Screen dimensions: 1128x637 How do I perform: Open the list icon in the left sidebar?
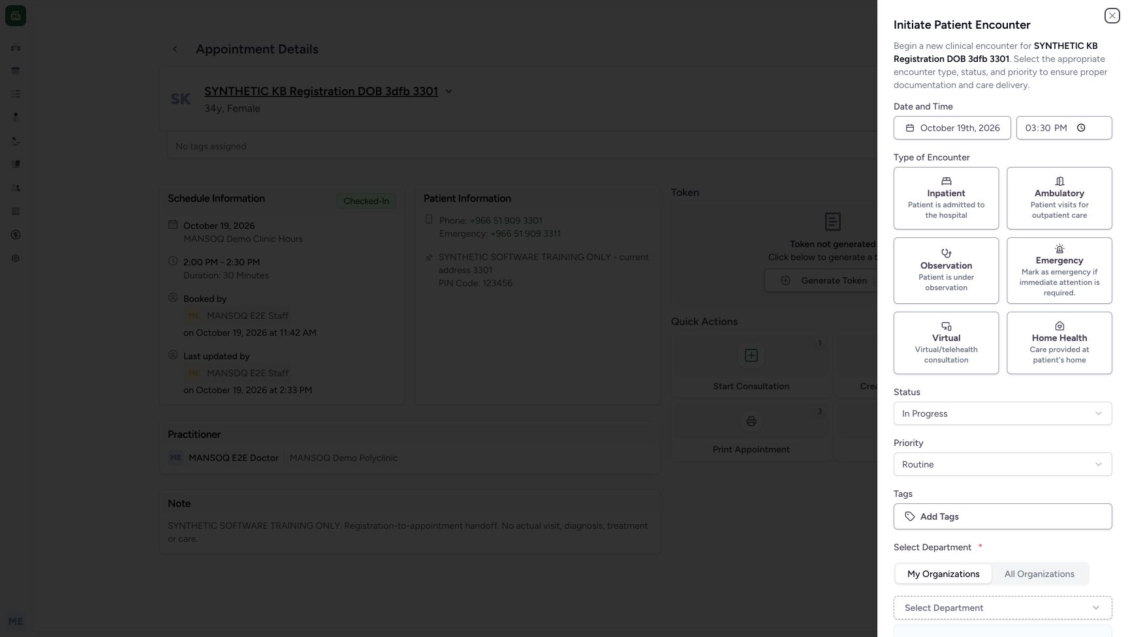tap(16, 94)
